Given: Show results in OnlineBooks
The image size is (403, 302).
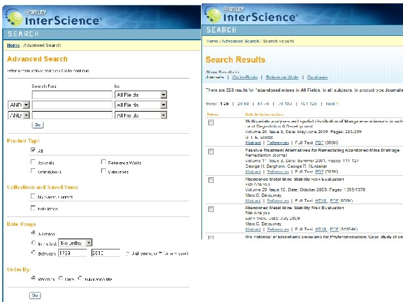Looking at the screenshot, I should 245,77.
